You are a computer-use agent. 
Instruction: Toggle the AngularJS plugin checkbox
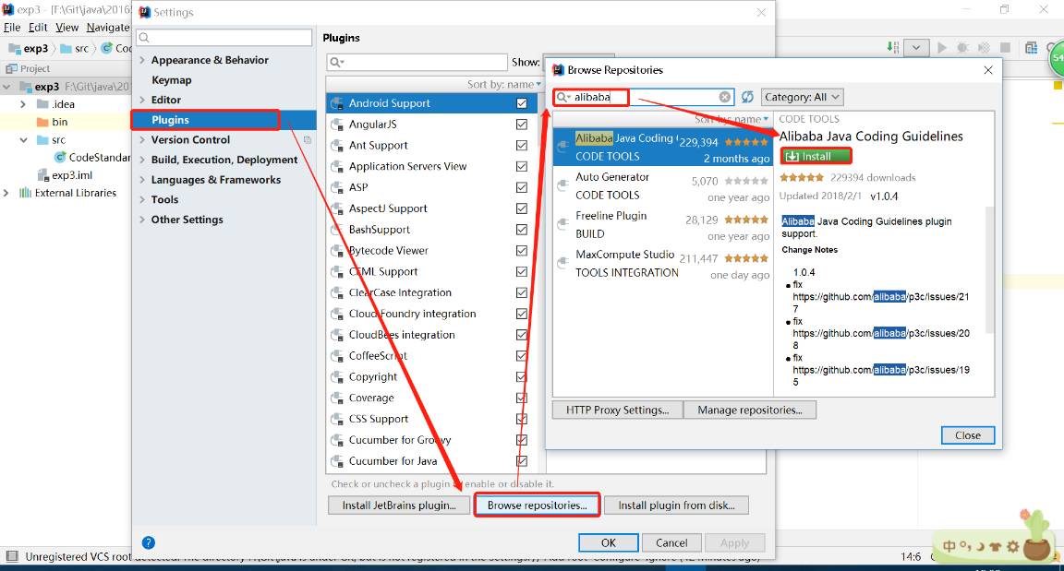point(521,124)
